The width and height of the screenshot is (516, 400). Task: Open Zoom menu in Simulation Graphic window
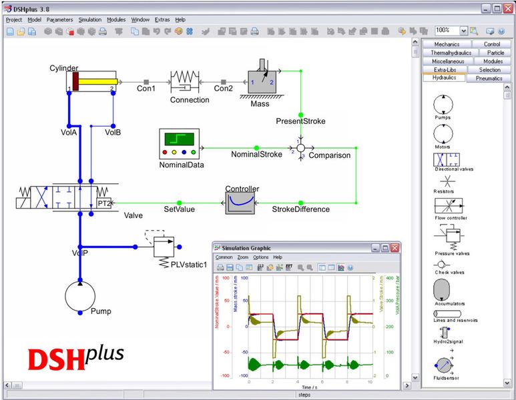pos(243,257)
